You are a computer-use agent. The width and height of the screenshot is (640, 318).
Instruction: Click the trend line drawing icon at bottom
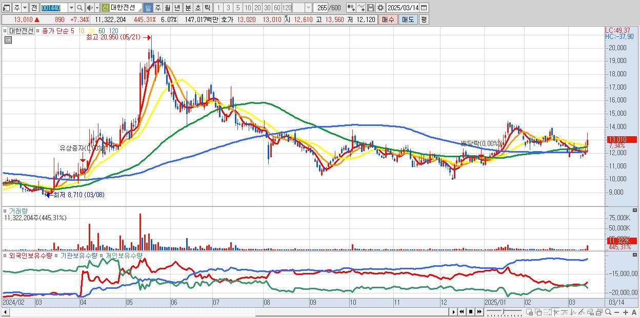(x=565, y=312)
